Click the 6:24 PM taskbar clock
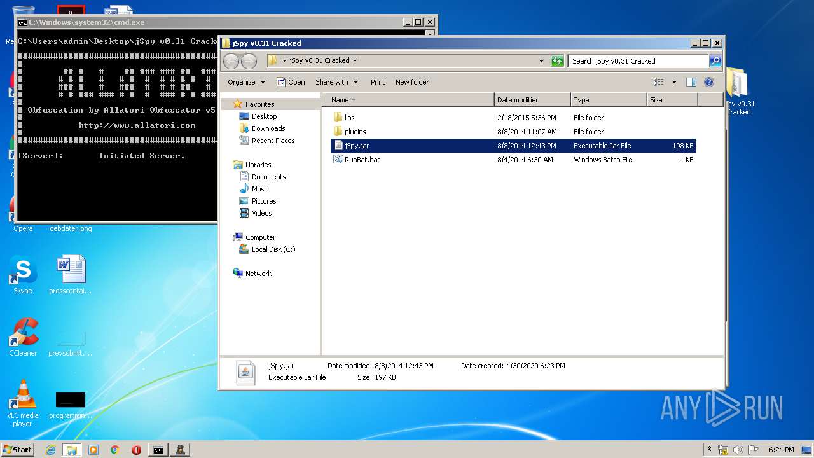The image size is (814, 458). (x=781, y=450)
